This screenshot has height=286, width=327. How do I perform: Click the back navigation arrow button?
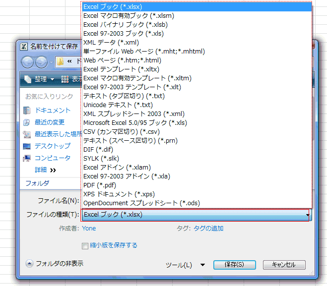tap(27, 62)
